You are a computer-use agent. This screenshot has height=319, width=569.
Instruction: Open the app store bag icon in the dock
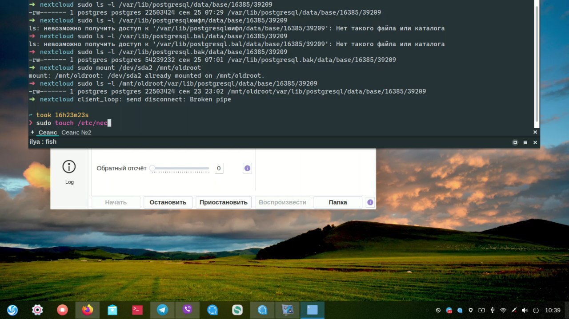coord(112,310)
